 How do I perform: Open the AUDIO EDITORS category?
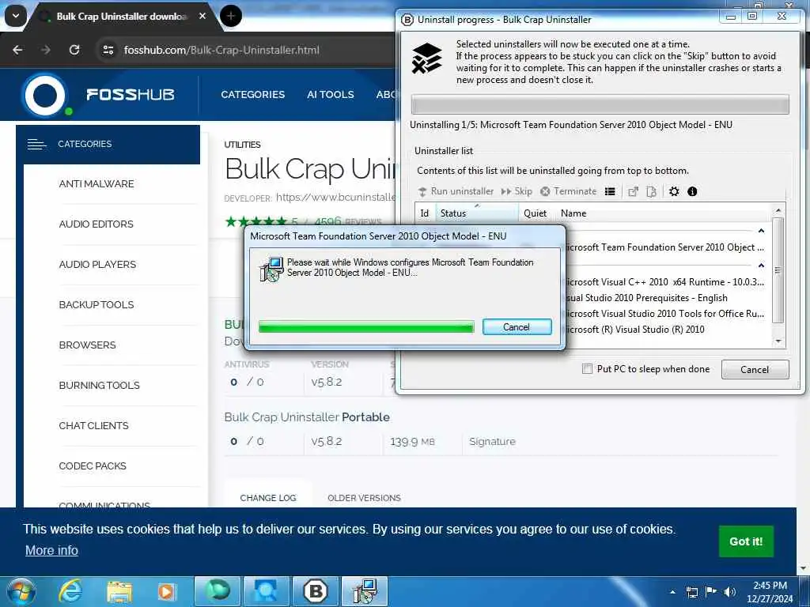96,224
